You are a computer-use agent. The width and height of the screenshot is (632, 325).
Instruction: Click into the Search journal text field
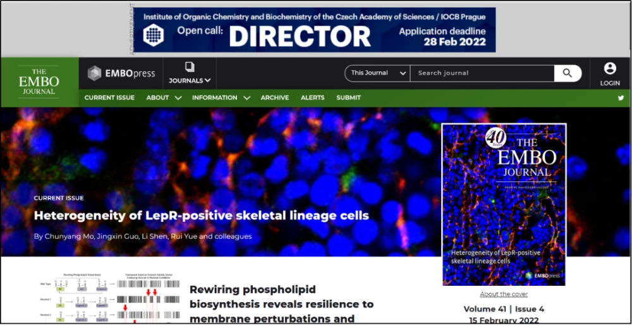click(x=482, y=73)
